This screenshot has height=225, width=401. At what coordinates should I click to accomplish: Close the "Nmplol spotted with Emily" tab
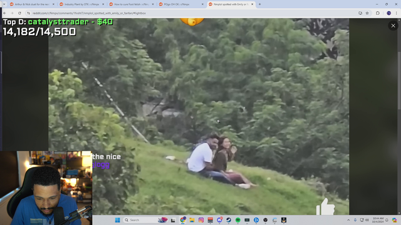point(252,4)
